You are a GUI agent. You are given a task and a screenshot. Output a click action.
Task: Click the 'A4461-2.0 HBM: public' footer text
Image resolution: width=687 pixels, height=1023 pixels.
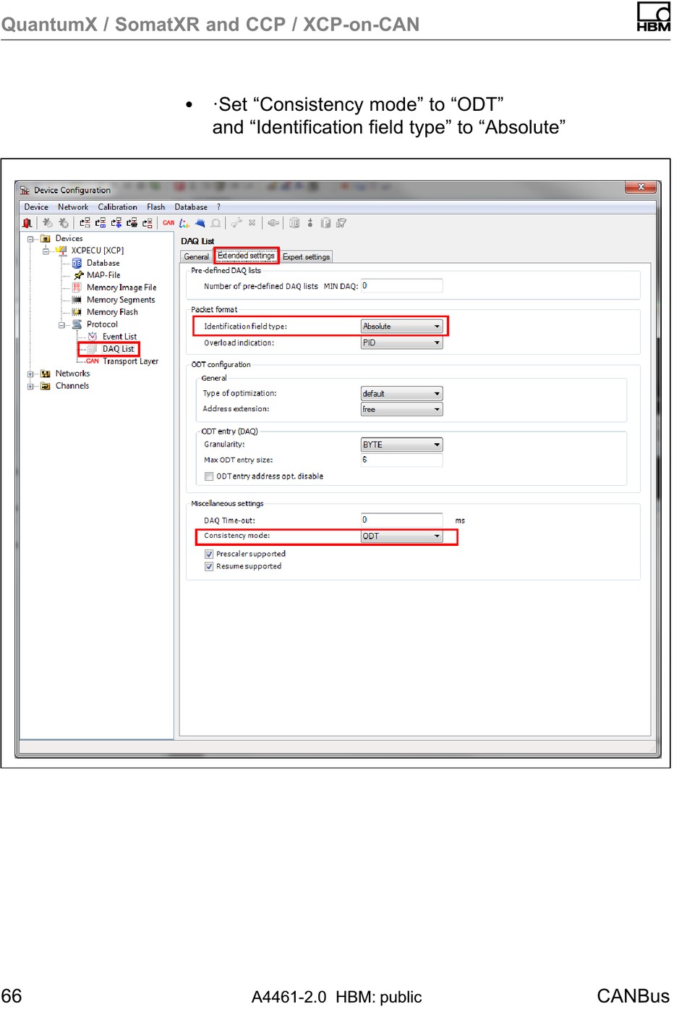pos(336,997)
